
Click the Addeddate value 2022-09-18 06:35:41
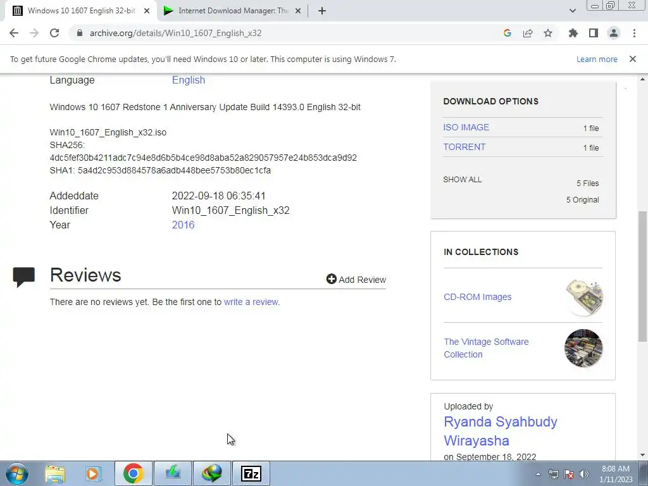218,196
